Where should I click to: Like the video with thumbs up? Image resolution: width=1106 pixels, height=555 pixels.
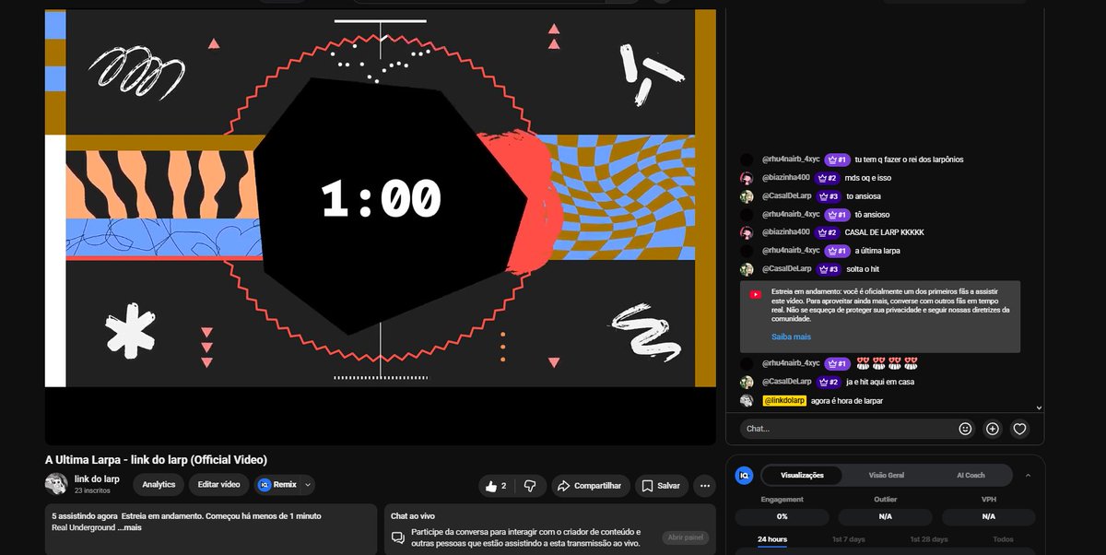pos(496,486)
